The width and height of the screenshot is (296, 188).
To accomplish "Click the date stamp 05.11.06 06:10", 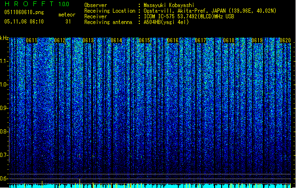I will click(x=24, y=22).
